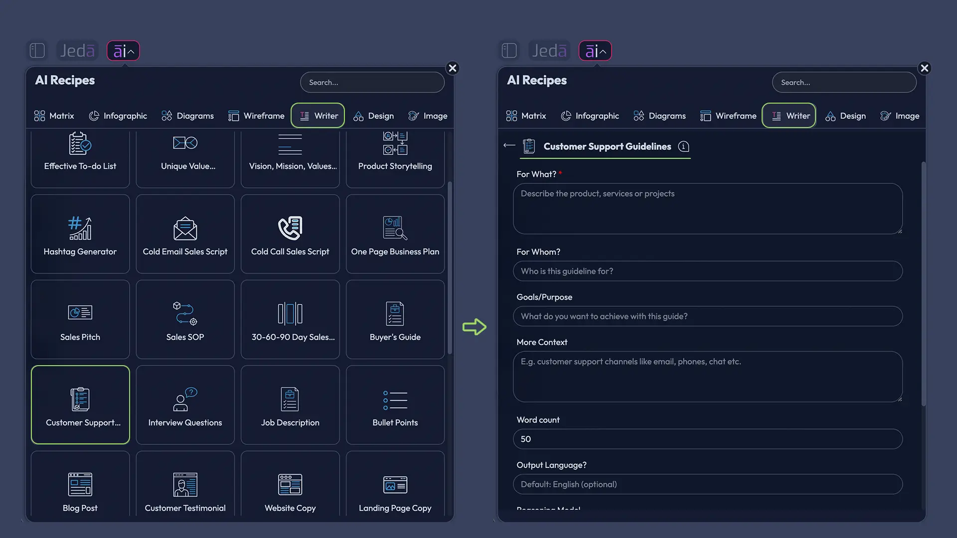Switch to Matrix tab in left panel
957x538 pixels.
click(x=54, y=116)
